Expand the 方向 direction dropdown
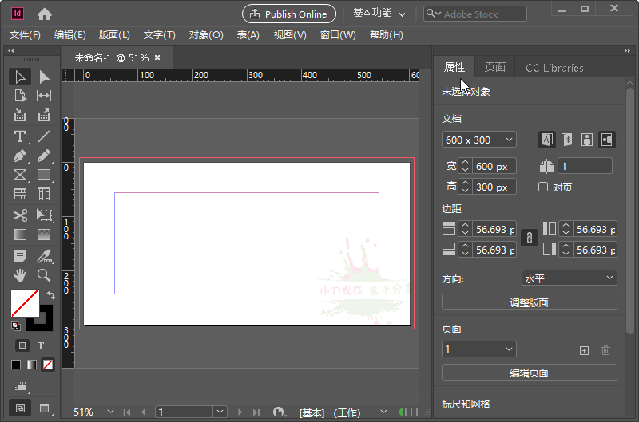Screen dimensions: 639x422 [x=569, y=278]
